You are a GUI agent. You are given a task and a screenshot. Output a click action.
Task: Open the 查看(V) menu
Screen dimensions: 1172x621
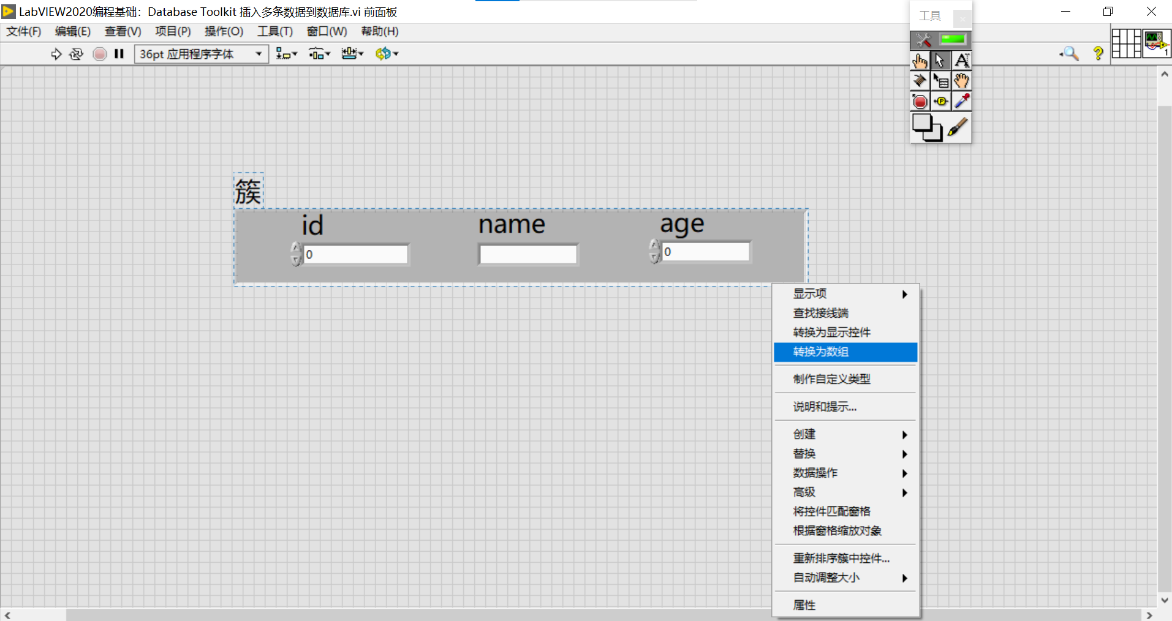click(122, 31)
